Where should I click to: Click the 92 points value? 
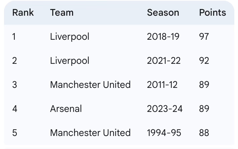pos(204,61)
